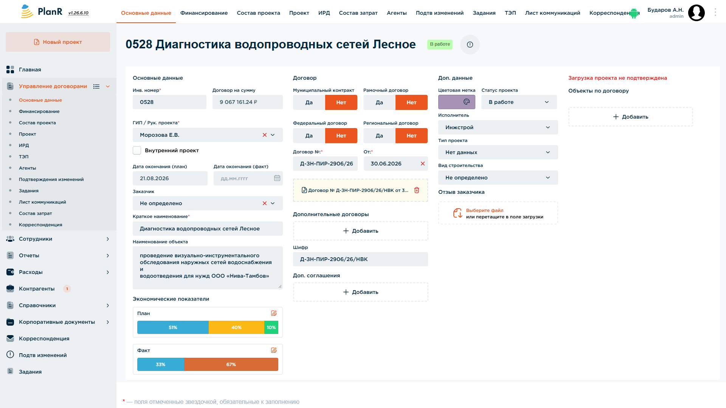Click the Главная dashboard icon
Image resolution: width=726 pixels, height=408 pixels.
click(x=10, y=70)
